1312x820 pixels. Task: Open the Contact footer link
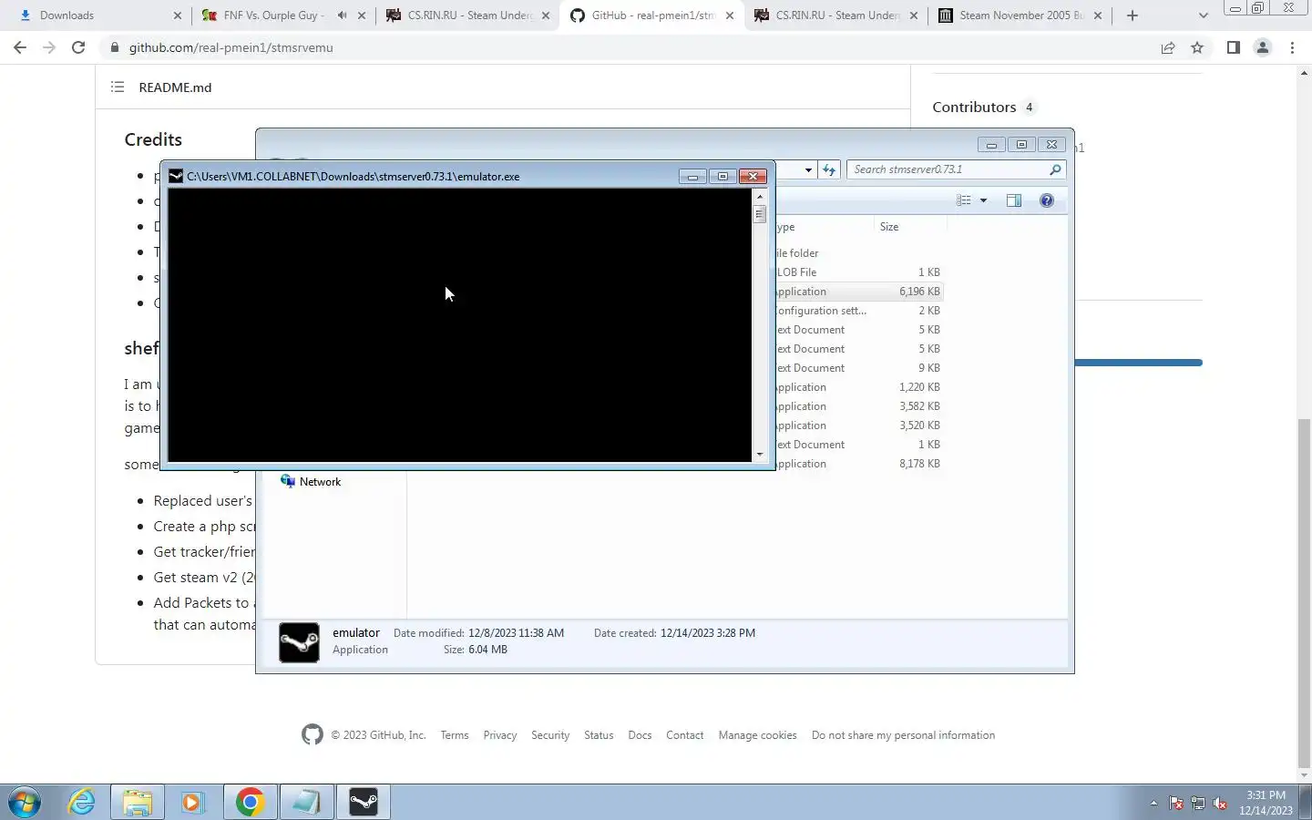[x=685, y=735]
